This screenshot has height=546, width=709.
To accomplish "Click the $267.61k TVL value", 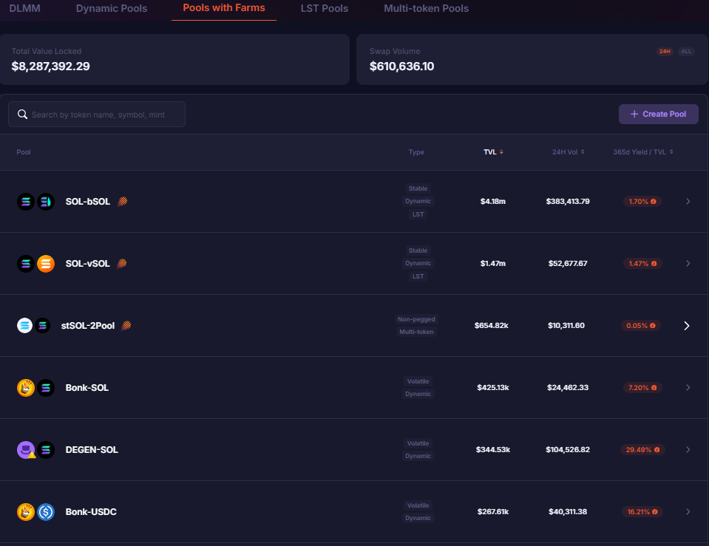I will [x=493, y=512].
